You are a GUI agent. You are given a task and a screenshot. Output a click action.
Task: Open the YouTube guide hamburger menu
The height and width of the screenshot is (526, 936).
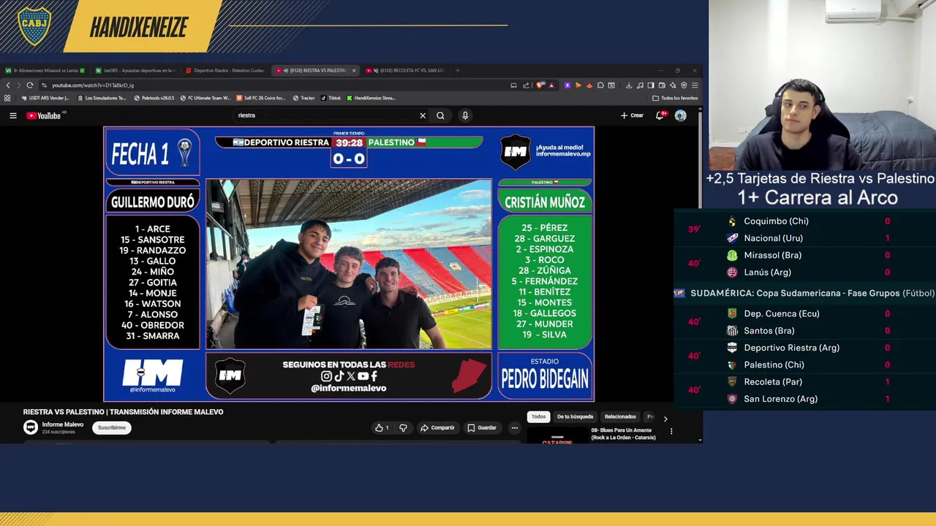click(12, 115)
